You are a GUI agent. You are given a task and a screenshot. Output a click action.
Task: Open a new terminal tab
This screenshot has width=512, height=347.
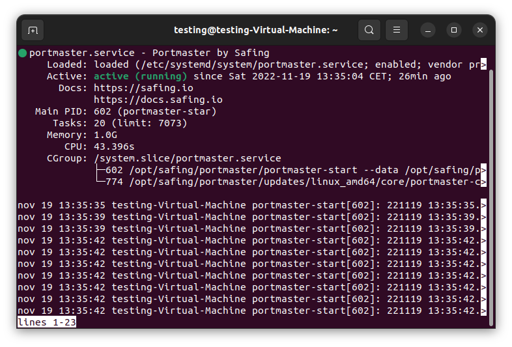pos(33,30)
